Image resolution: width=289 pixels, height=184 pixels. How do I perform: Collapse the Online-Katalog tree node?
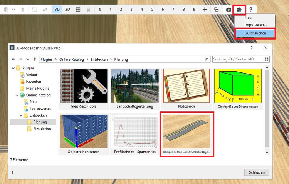pyautogui.click(x=17, y=95)
